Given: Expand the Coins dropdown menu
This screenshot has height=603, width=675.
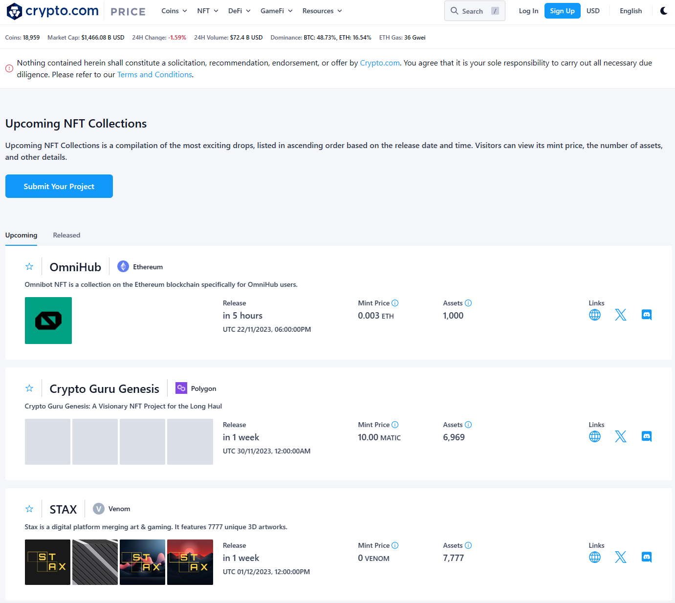Looking at the screenshot, I should (174, 11).
